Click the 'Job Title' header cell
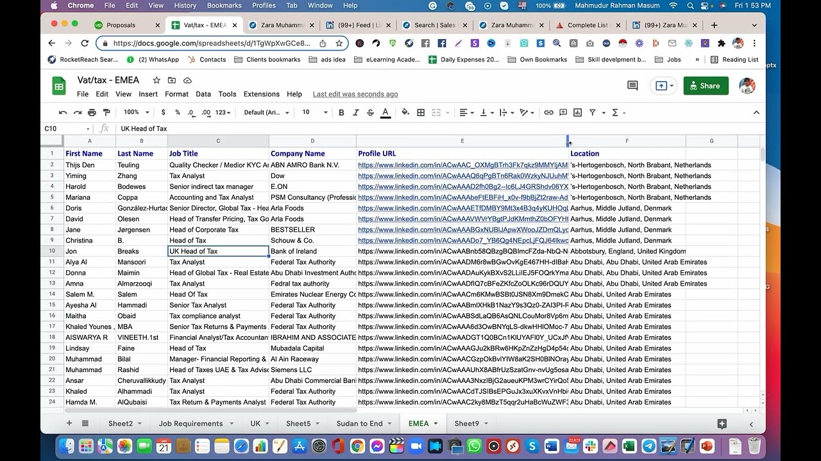The image size is (821, 461). (218, 154)
